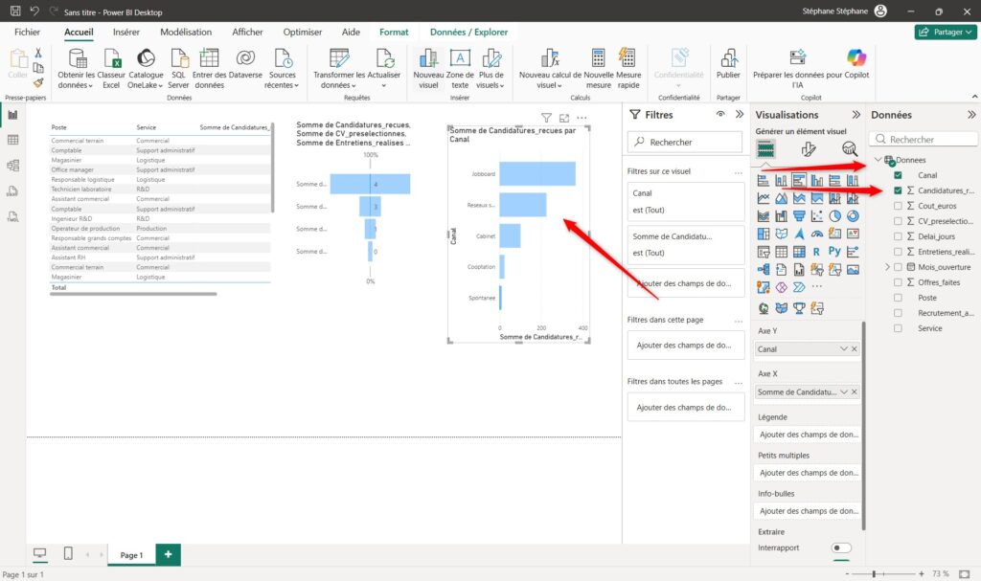
Task: Open the Analytics magnifier tab
Action: [x=849, y=149]
